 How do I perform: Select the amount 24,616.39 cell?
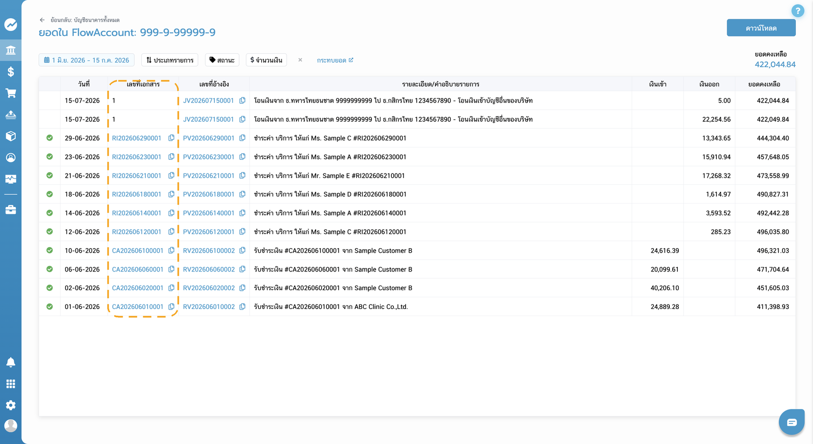[x=665, y=251]
